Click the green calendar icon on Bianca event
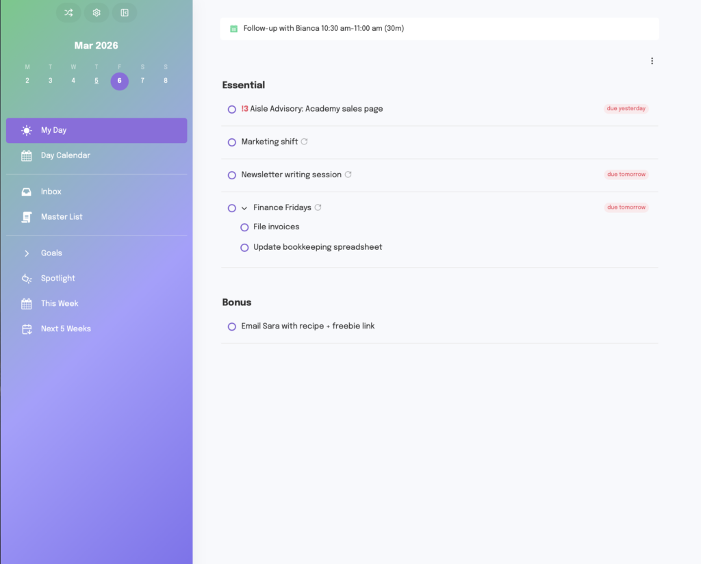Image resolution: width=701 pixels, height=564 pixels. tap(233, 28)
